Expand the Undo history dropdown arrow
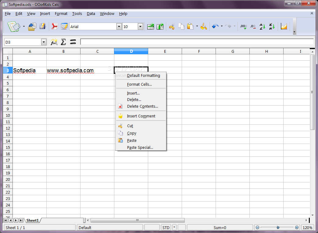Image resolution: width=318 pixels, height=233 pixels. (x=222, y=26)
